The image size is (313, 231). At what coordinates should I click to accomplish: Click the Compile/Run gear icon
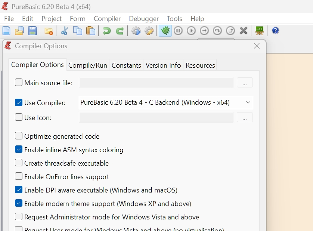point(136,31)
